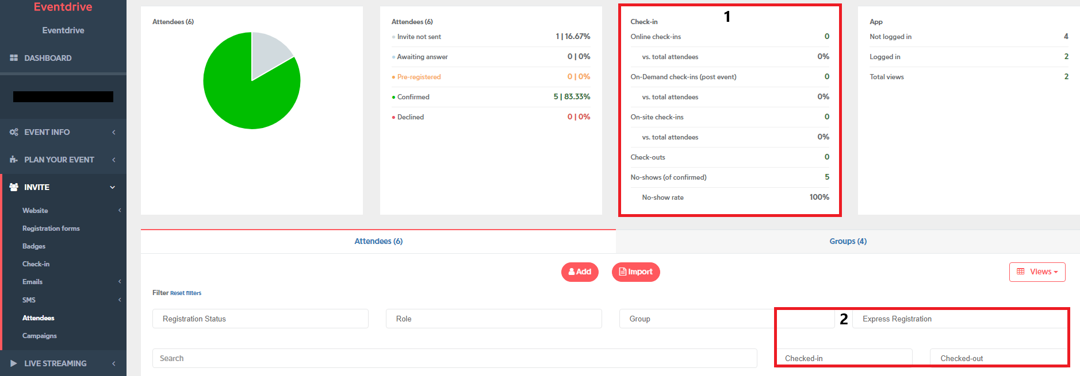Click the Live Streaming play icon
Image resolution: width=1080 pixels, height=376 pixels.
click(14, 363)
